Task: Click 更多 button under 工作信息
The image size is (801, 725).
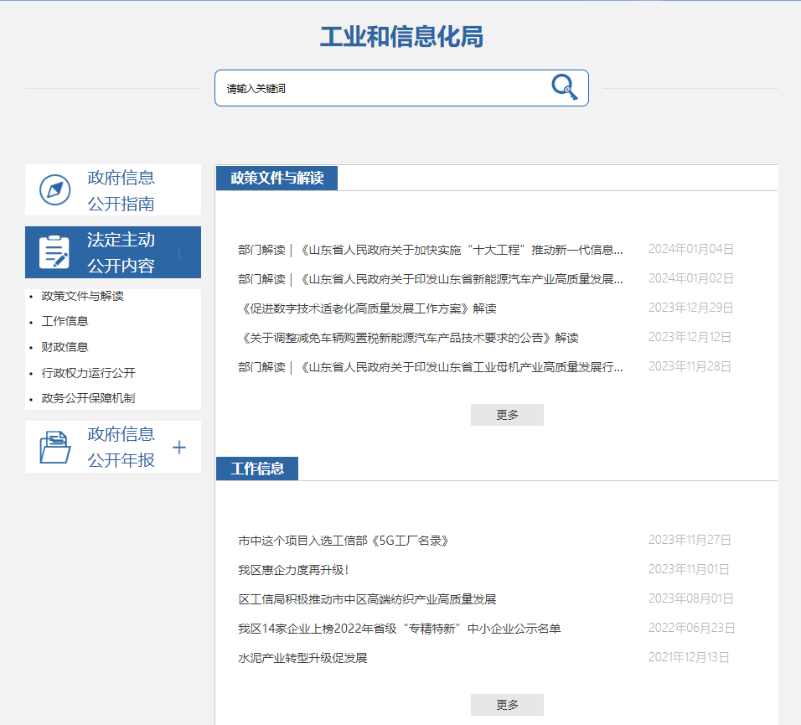Action: tap(507, 705)
